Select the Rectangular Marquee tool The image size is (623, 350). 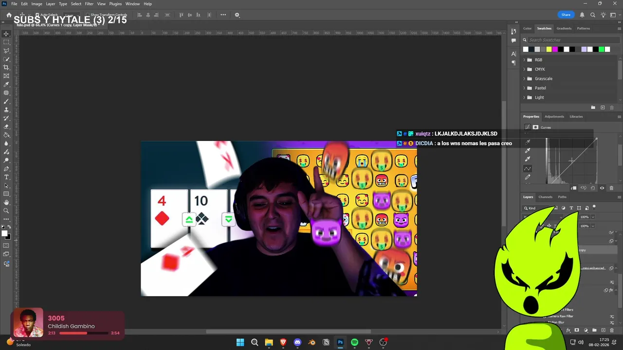(x=6, y=42)
